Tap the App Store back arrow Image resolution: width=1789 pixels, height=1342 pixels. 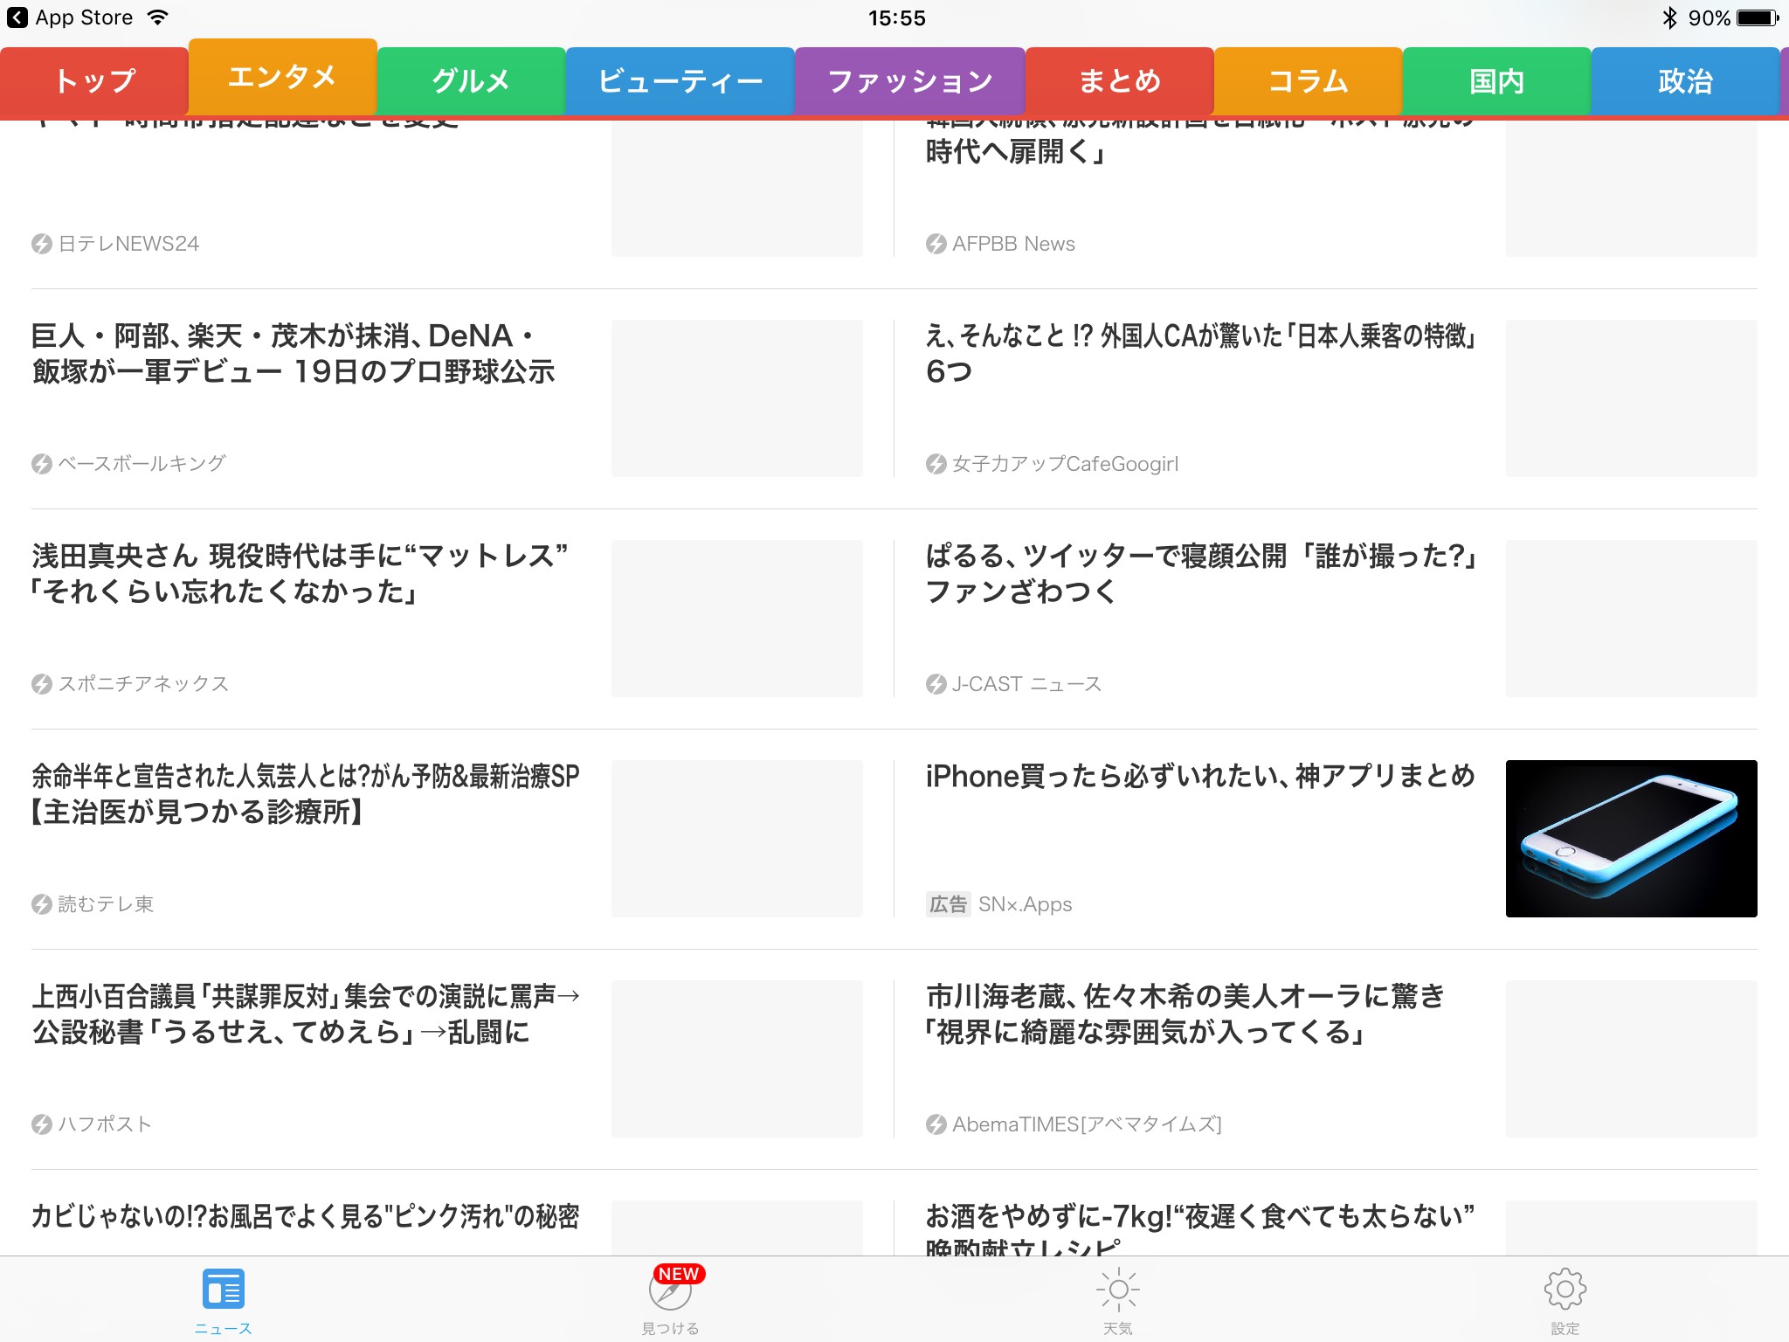(x=17, y=17)
